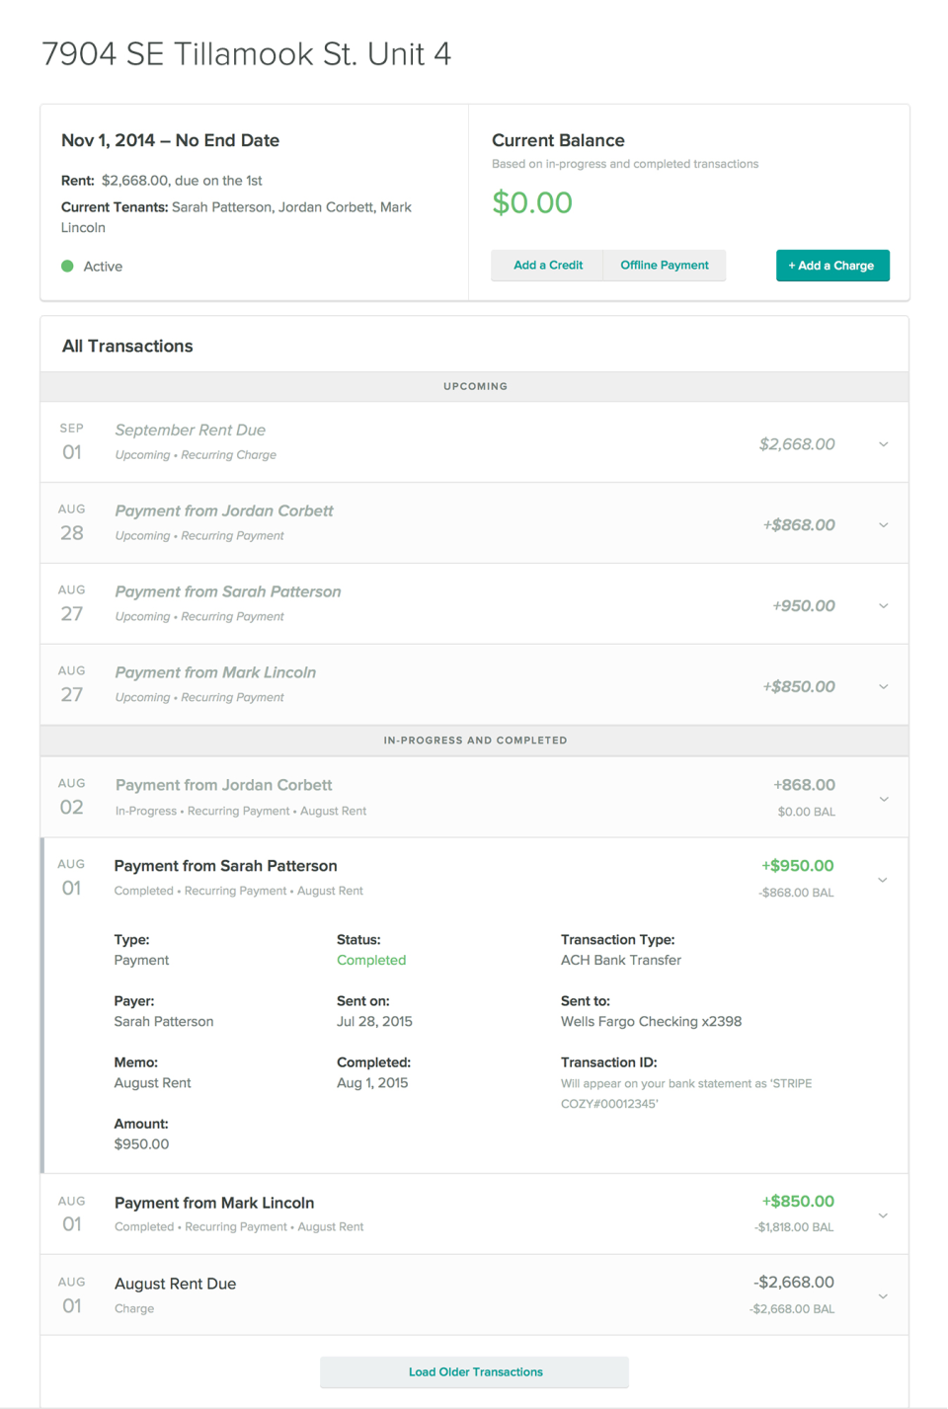Click the Add a Credit button
The height and width of the screenshot is (1409, 948).
[x=548, y=266]
